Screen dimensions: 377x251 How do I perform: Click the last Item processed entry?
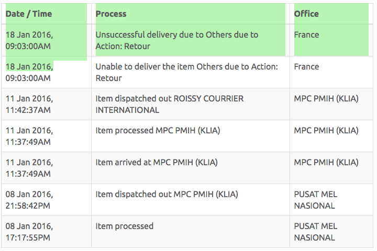pos(124,226)
